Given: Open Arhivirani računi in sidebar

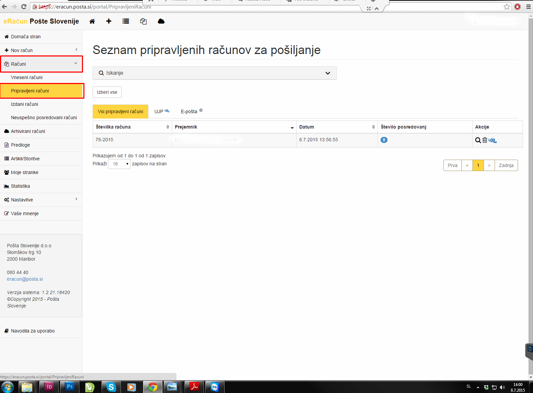Looking at the screenshot, I should [x=41, y=131].
